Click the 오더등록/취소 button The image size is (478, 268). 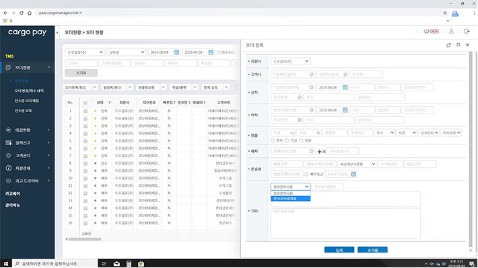click(x=77, y=87)
